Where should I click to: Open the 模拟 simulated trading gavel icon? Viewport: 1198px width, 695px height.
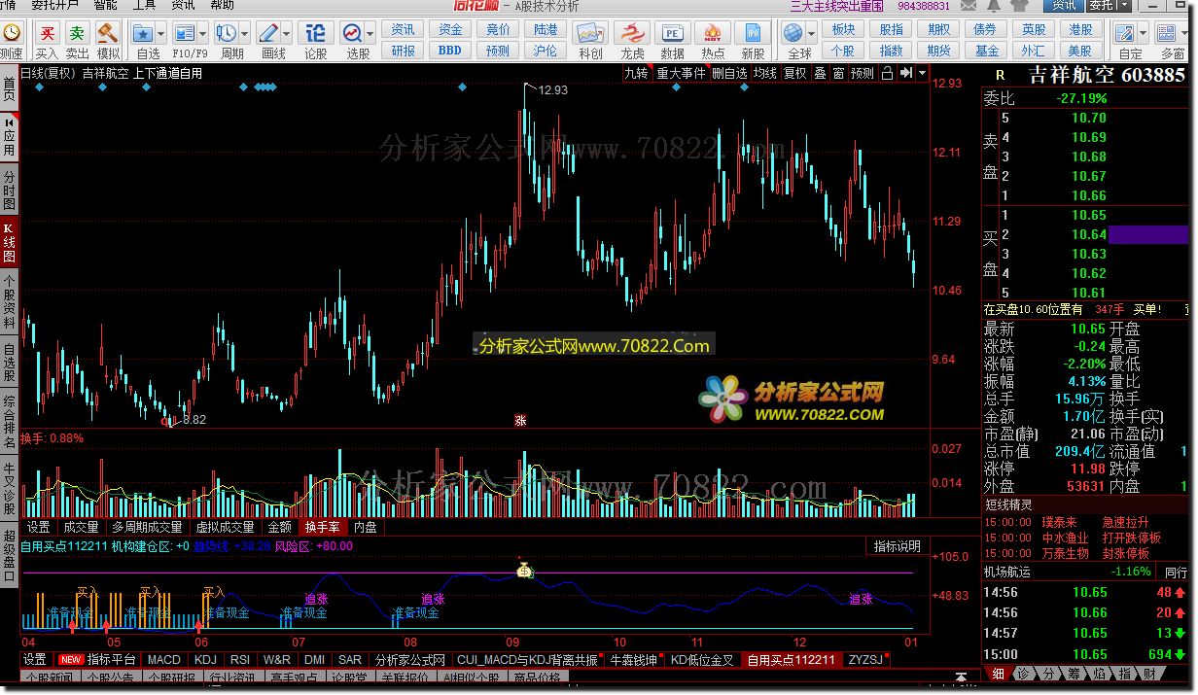[x=108, y=34]
